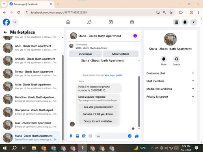Open Teresa 2beds 1bath Apartment chat
Screen dimensions: 203x152
[x=31, y=73]
